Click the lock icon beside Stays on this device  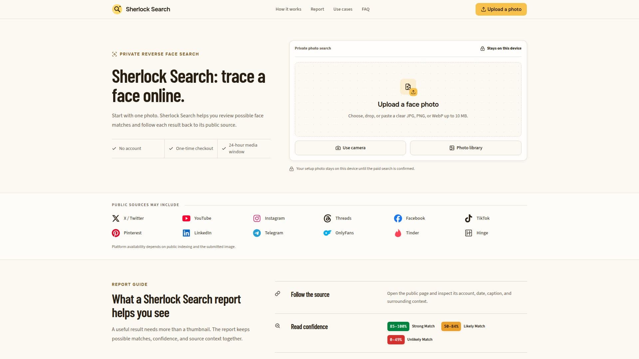pyautogui.click(x=483, y=49)
